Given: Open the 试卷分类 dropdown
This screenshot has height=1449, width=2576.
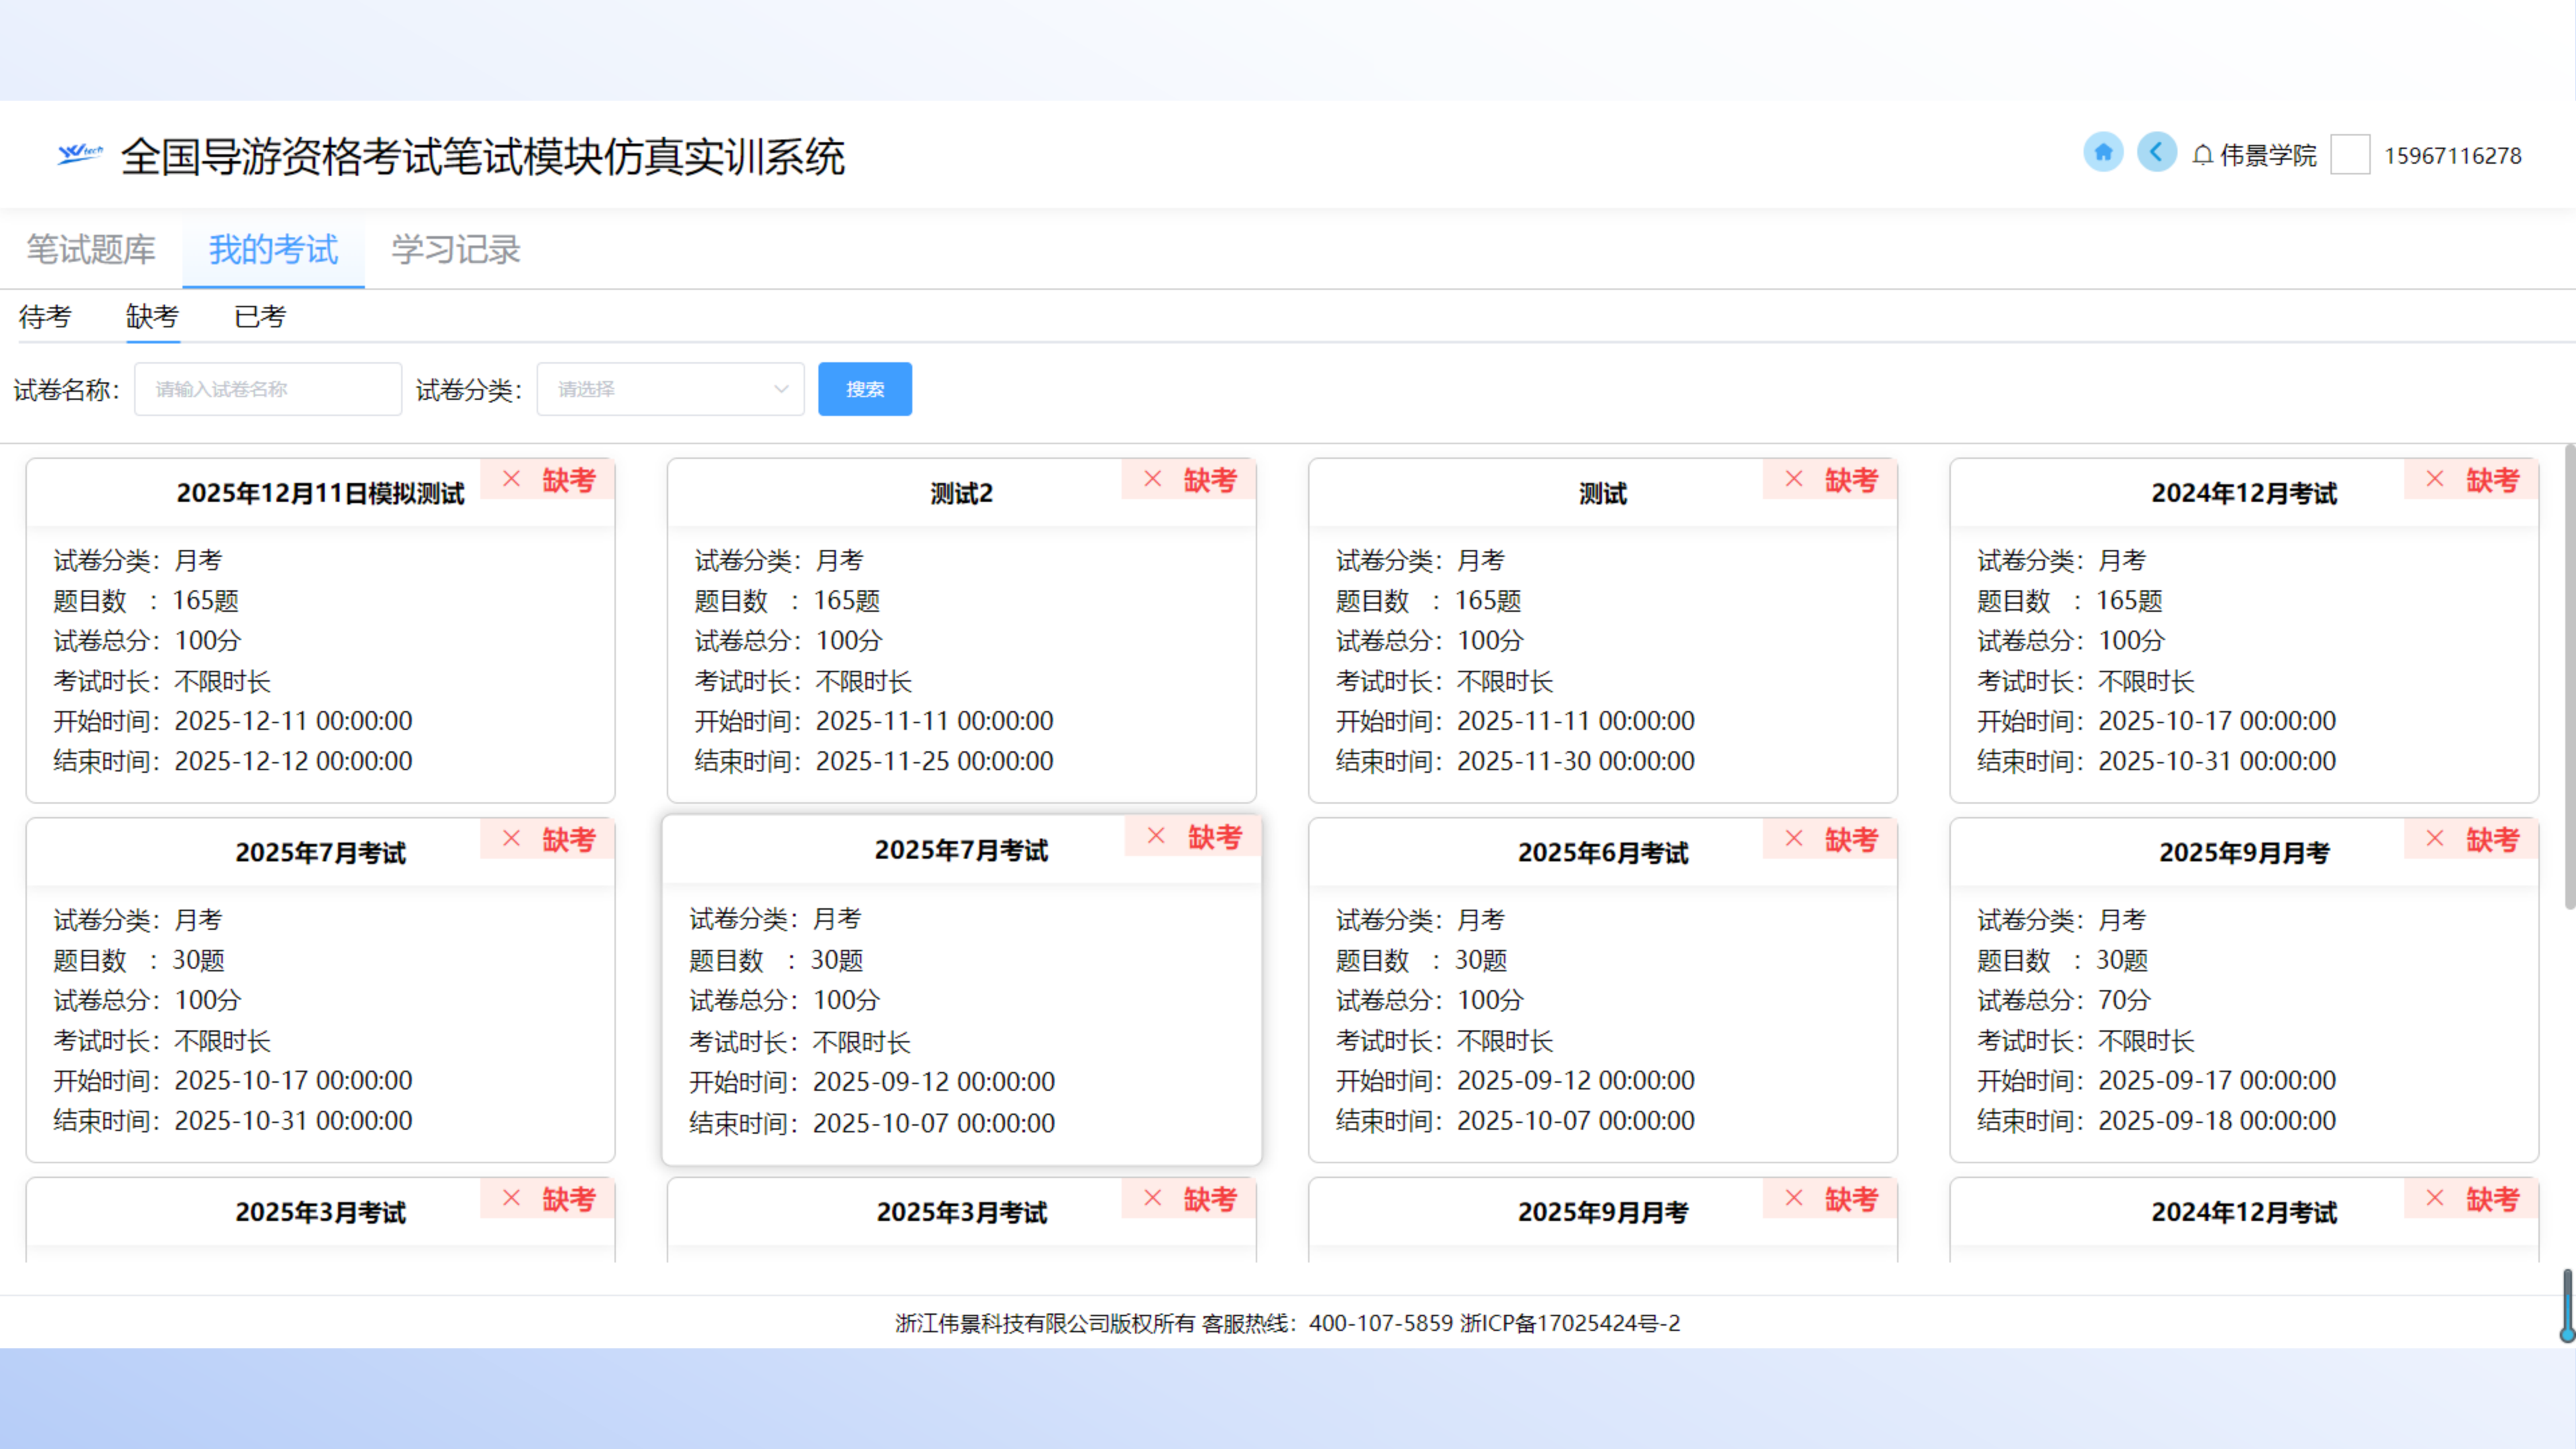Looking at the screenshot, I should pyautogui.click(x=670, y=389).
